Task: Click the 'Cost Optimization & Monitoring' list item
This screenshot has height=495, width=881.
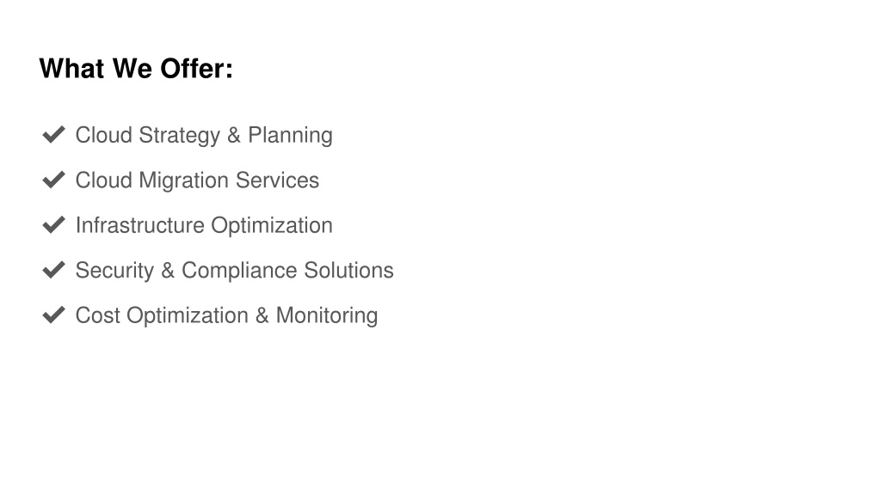Action: click(226, 315)
